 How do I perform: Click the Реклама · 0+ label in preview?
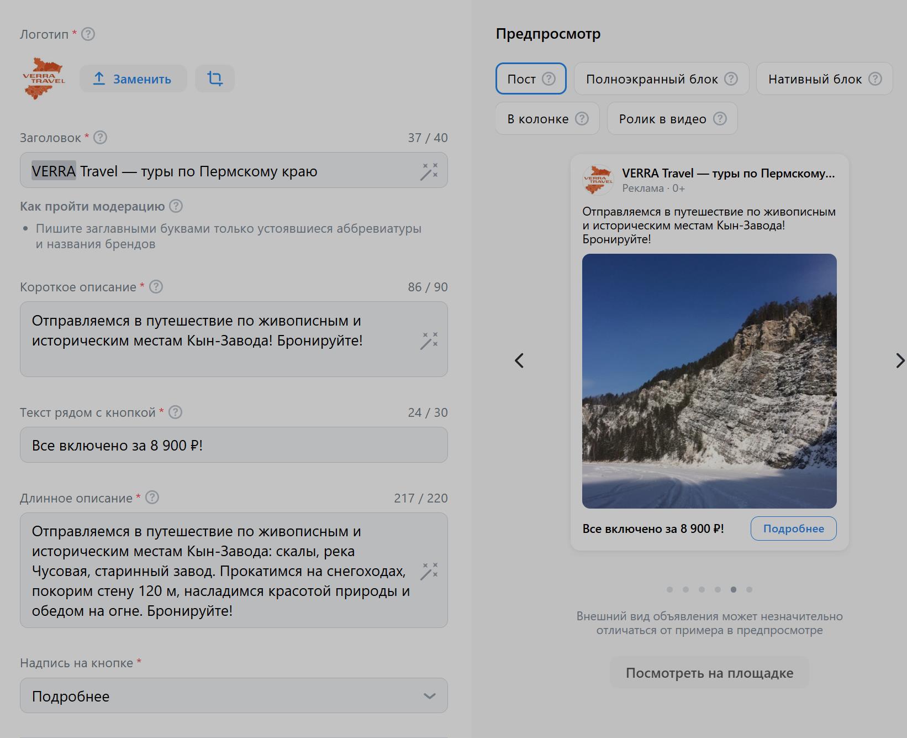pos(653,188)
